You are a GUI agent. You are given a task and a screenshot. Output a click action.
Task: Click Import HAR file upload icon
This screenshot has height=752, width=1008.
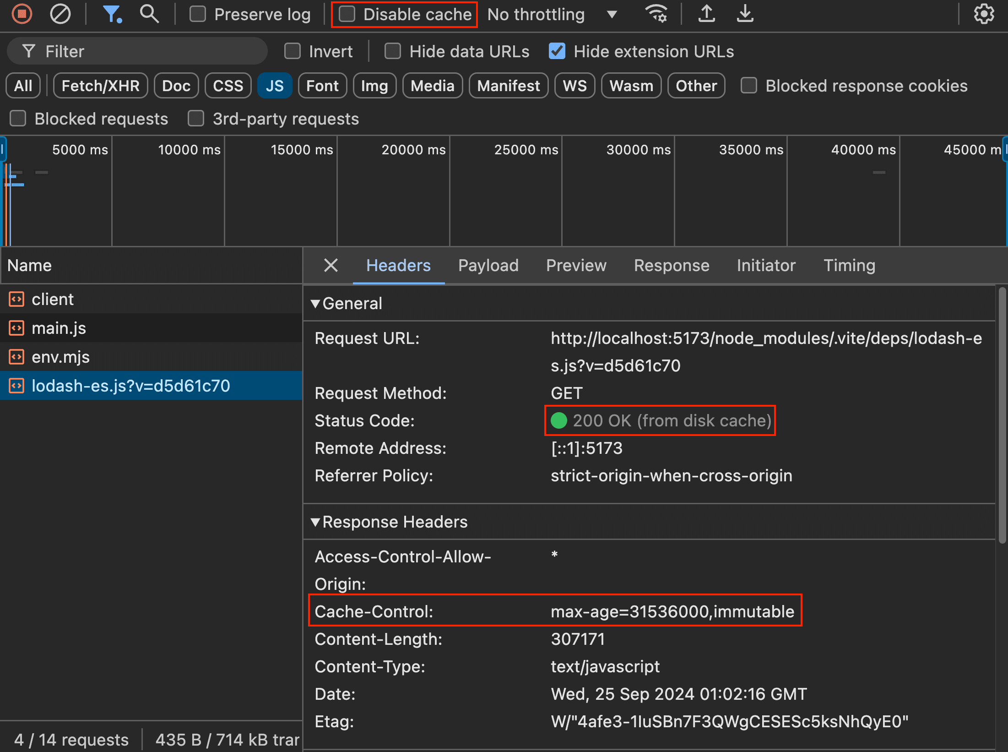pos(707,14)
